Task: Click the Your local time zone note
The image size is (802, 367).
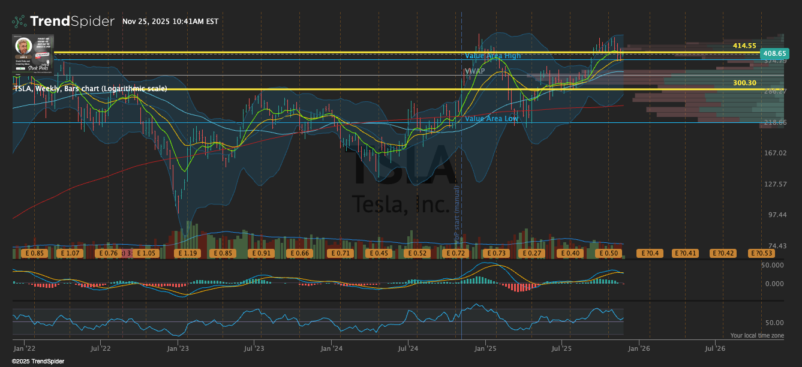Action: click(757, 336)
